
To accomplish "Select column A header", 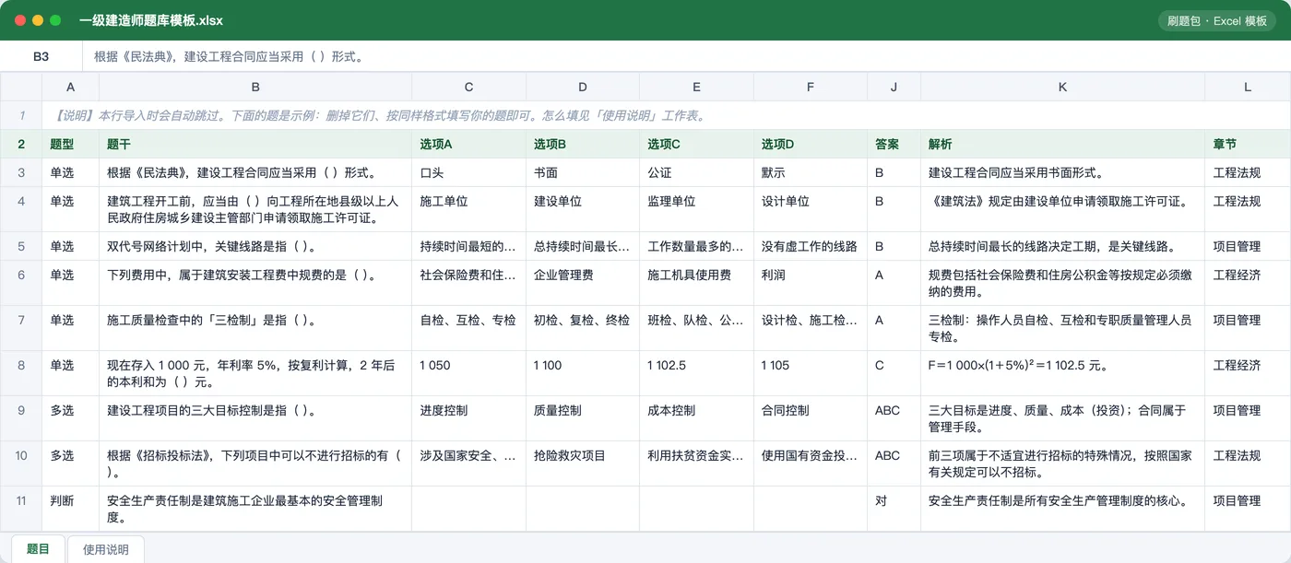I will tap(70, 88).
